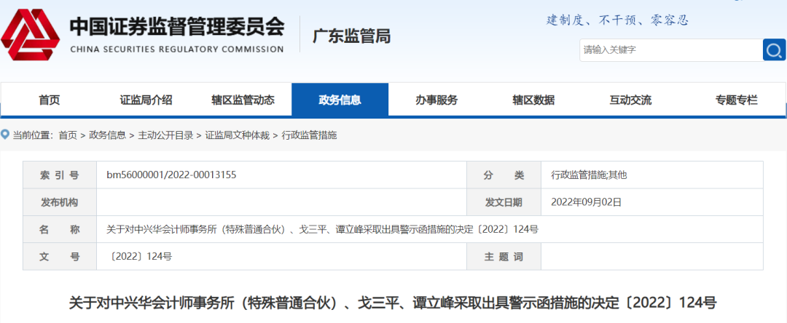The width and height of the screenshot is (787, 323).
Task: Open the 专题专栏 navigation tab
Action: [736, 100]
